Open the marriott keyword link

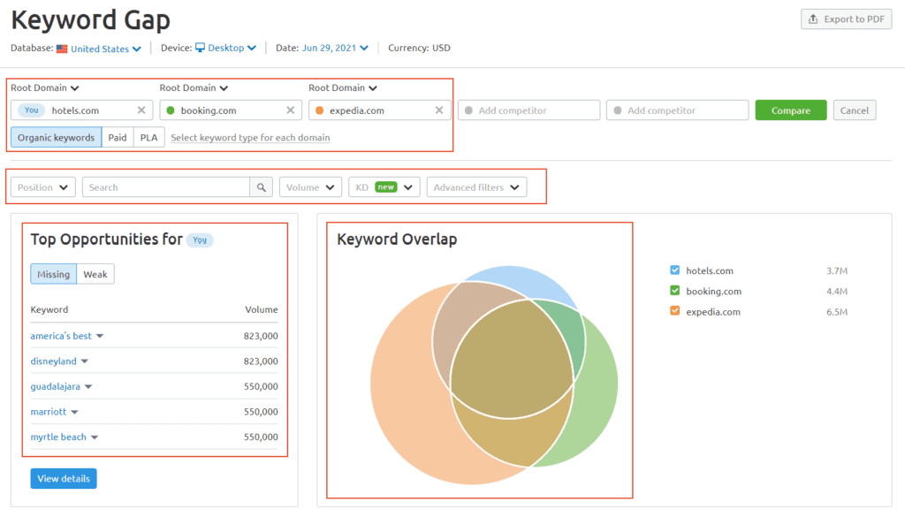(49, 412)
